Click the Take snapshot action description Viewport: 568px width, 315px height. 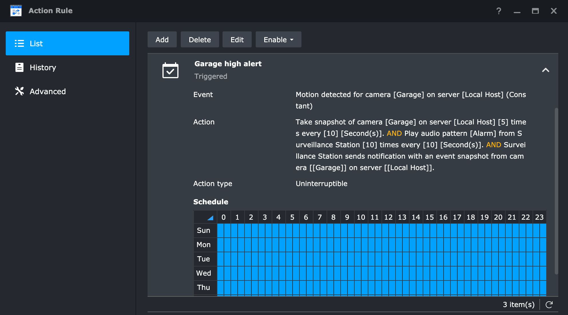(x=411, y=145)
